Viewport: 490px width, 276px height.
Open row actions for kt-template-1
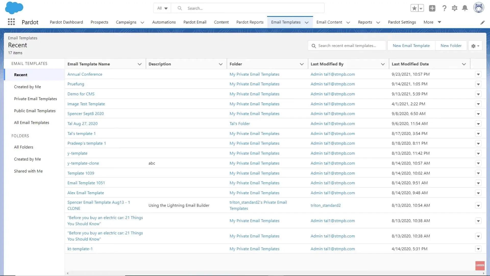[x=478, y=249]
